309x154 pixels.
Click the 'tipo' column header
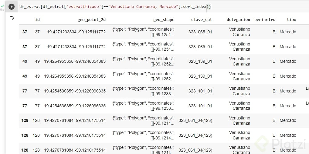(291, 20)
